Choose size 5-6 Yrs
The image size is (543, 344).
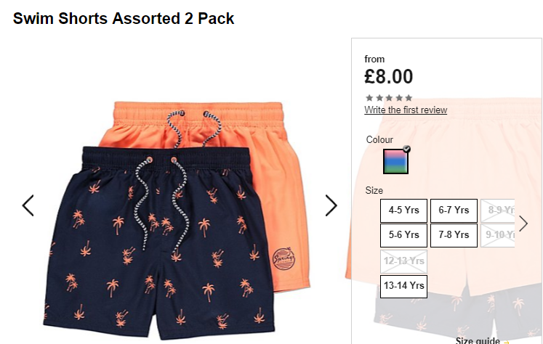[x=403, y=235]
